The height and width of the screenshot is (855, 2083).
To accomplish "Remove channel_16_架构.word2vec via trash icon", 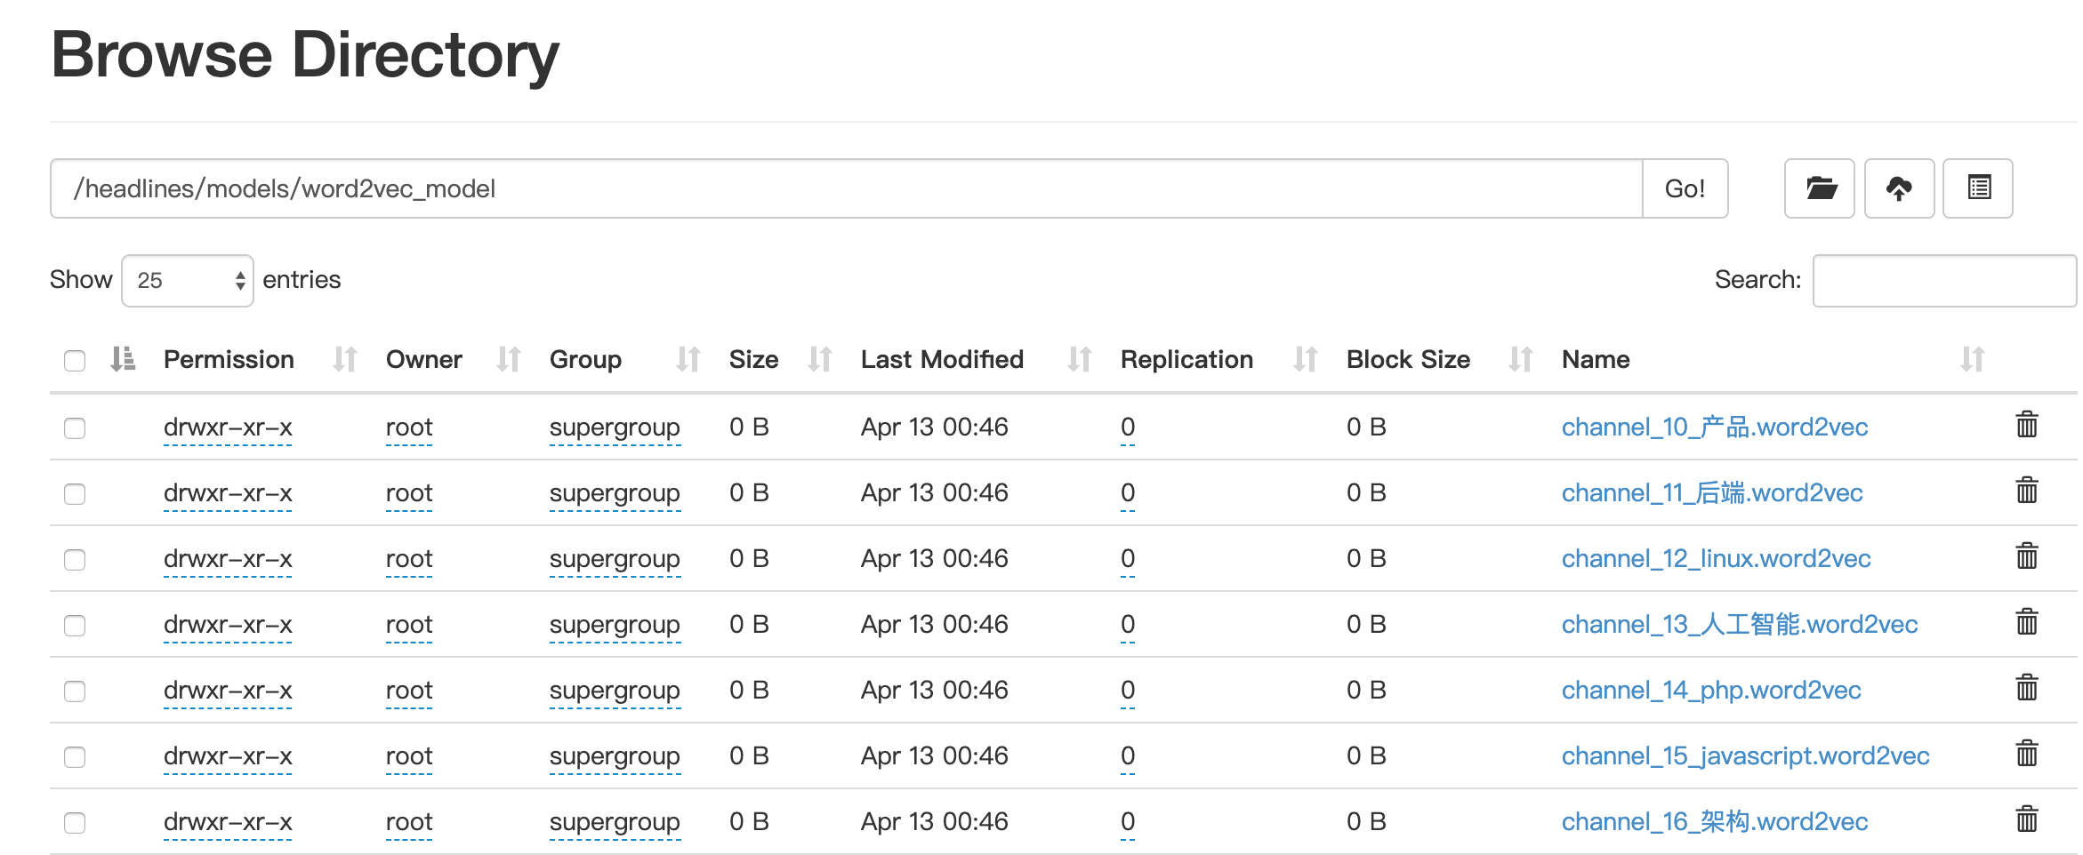I will (x=2027, y=819).
